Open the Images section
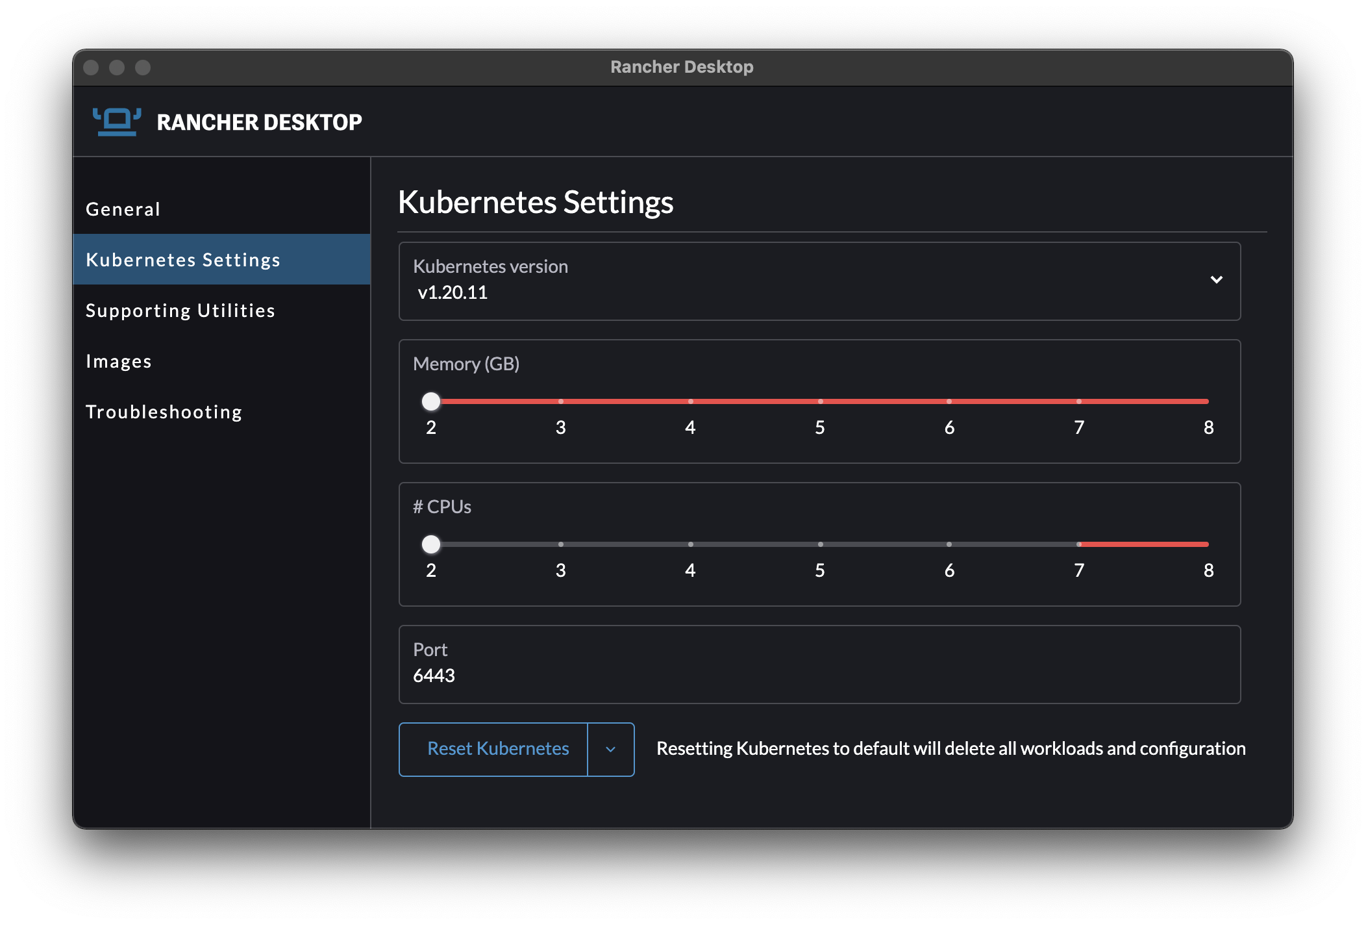 click(x=119, y=361)
